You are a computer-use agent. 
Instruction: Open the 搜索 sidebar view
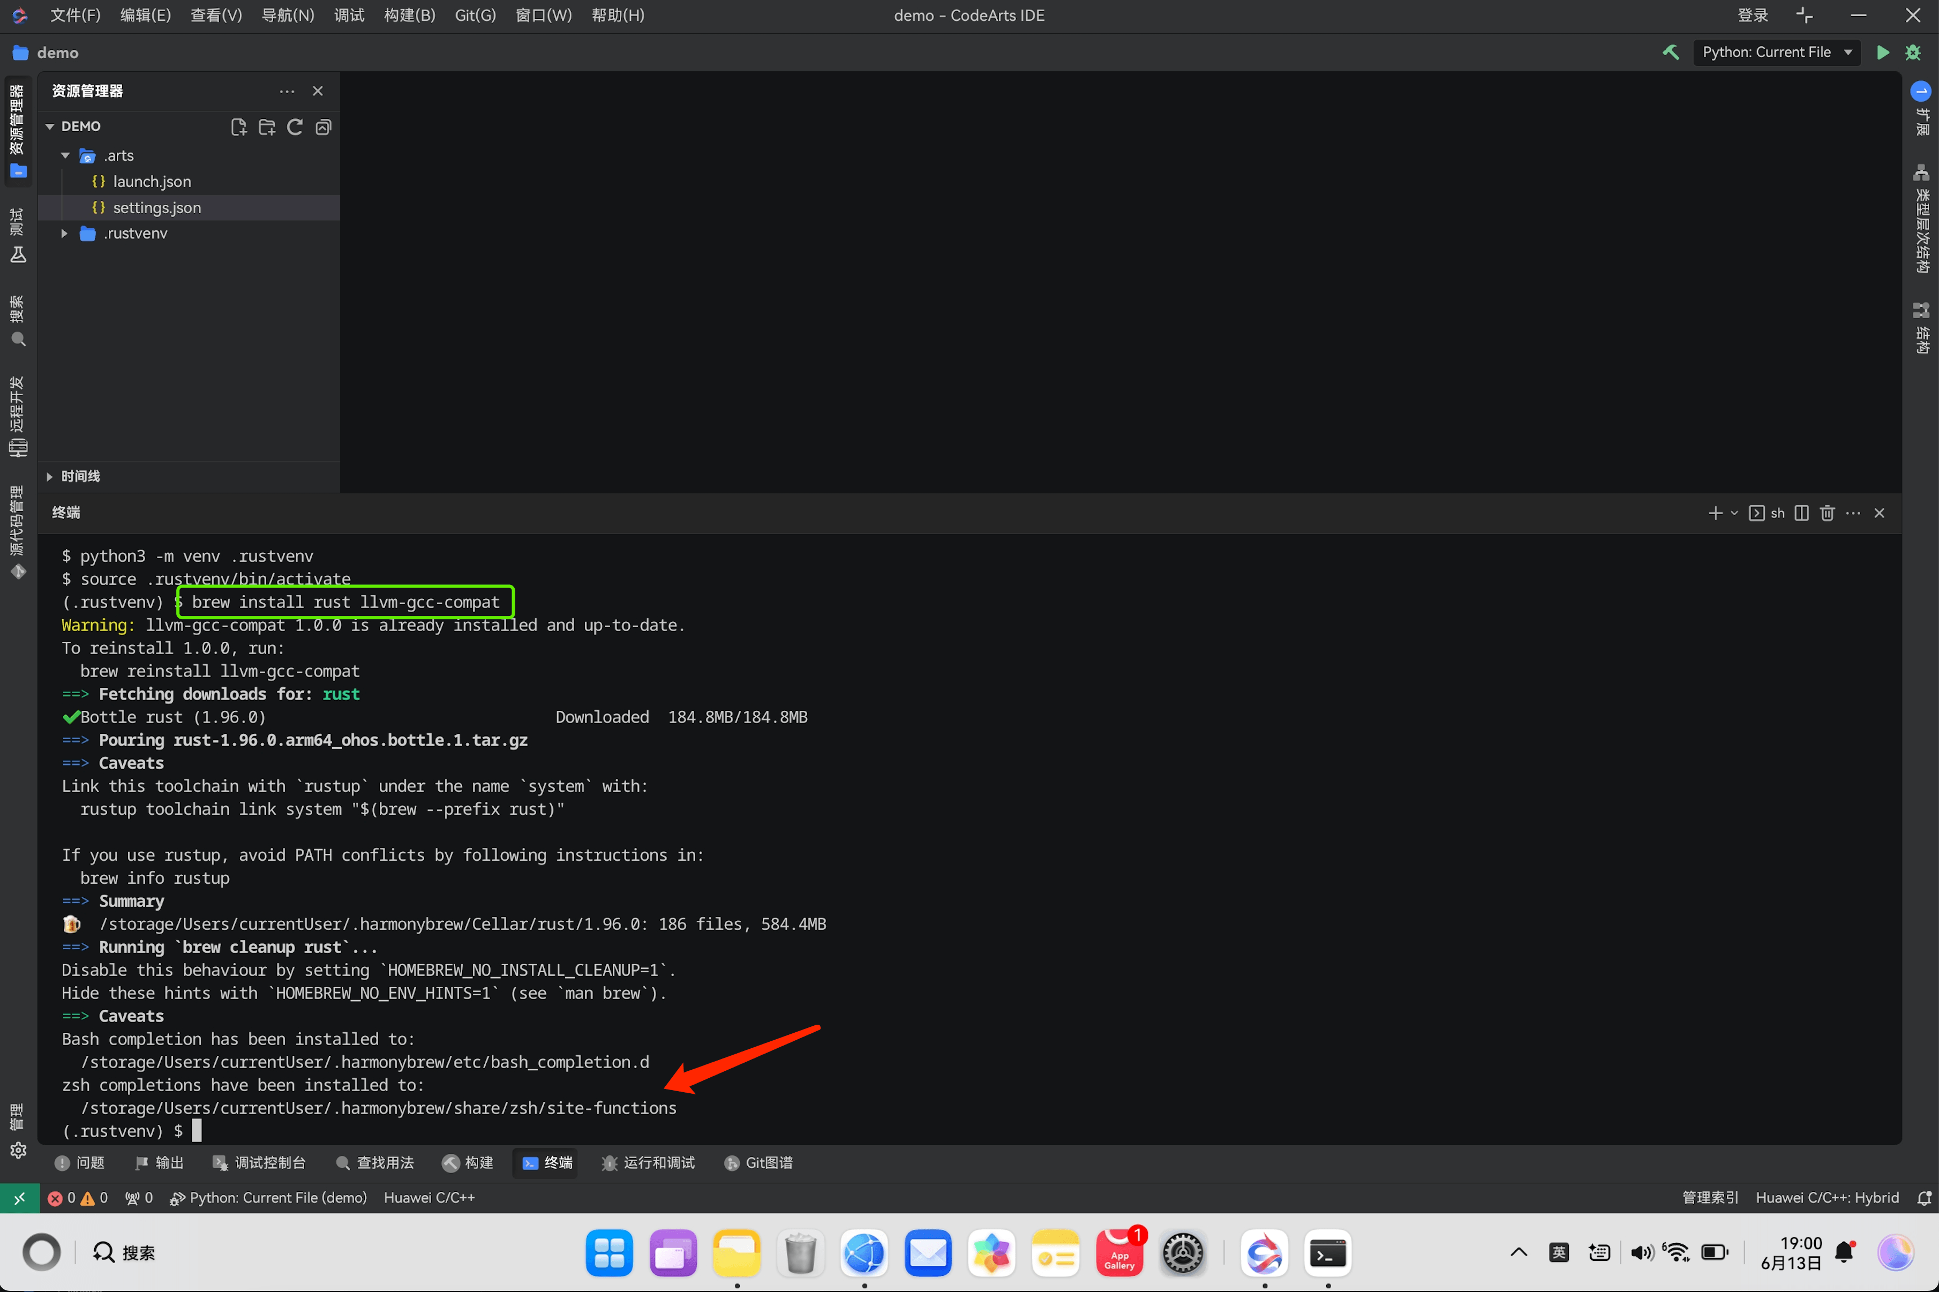click(17, 321)
